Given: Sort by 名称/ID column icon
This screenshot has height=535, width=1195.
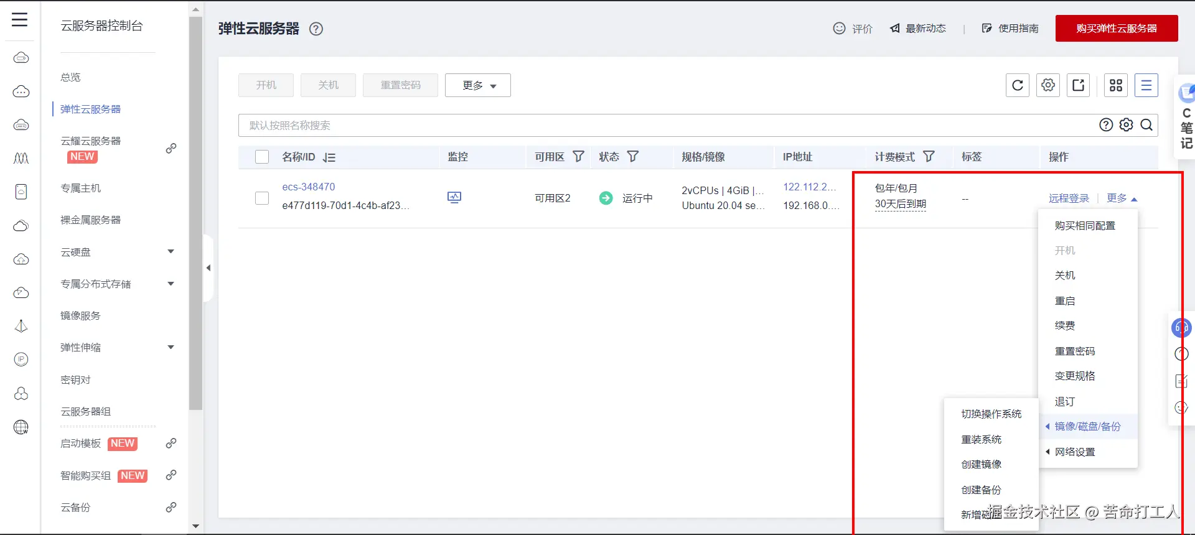Looking at the screenshot, I should click(329, 157).
